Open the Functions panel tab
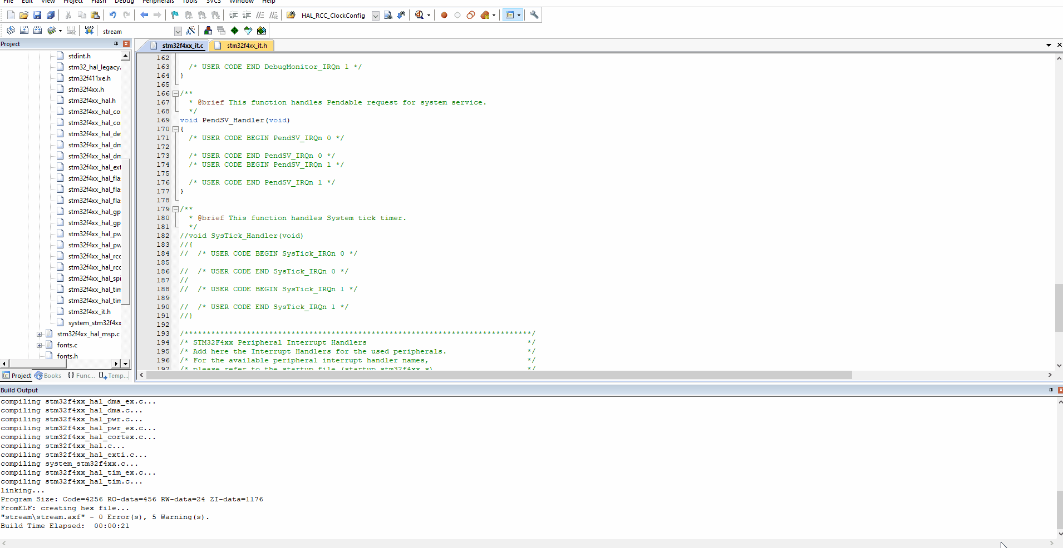 [81, 376]
